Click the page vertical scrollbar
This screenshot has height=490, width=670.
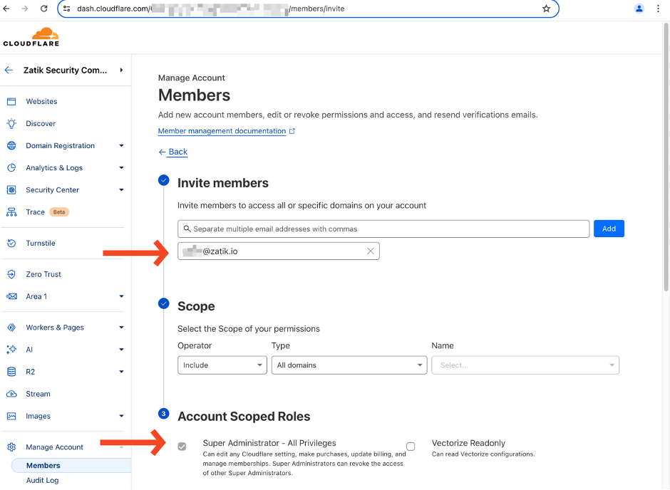[666, 158]
